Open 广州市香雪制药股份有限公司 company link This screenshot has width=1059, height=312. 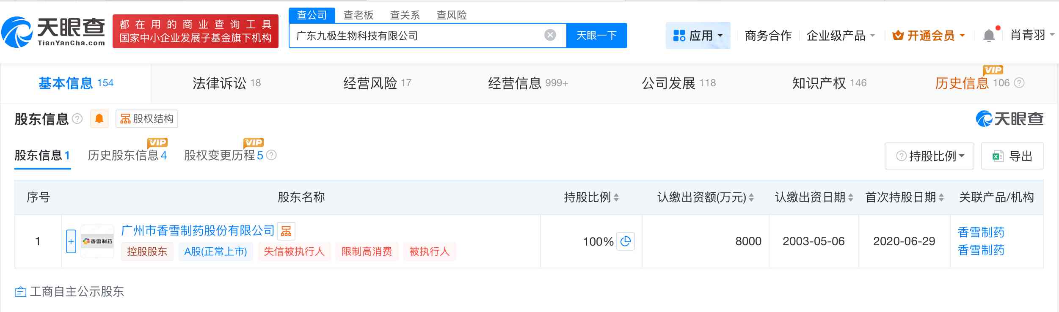click(x=198, y=231)
